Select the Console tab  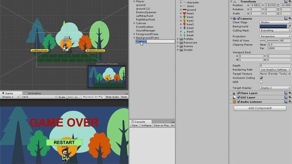pos(141,122)
